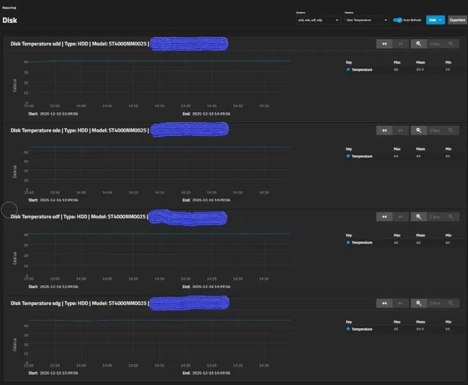Zoom out the sde temperature chart
Image resolution: width=468 pixels, height=385 pixels.
click(x=419, y=131)
